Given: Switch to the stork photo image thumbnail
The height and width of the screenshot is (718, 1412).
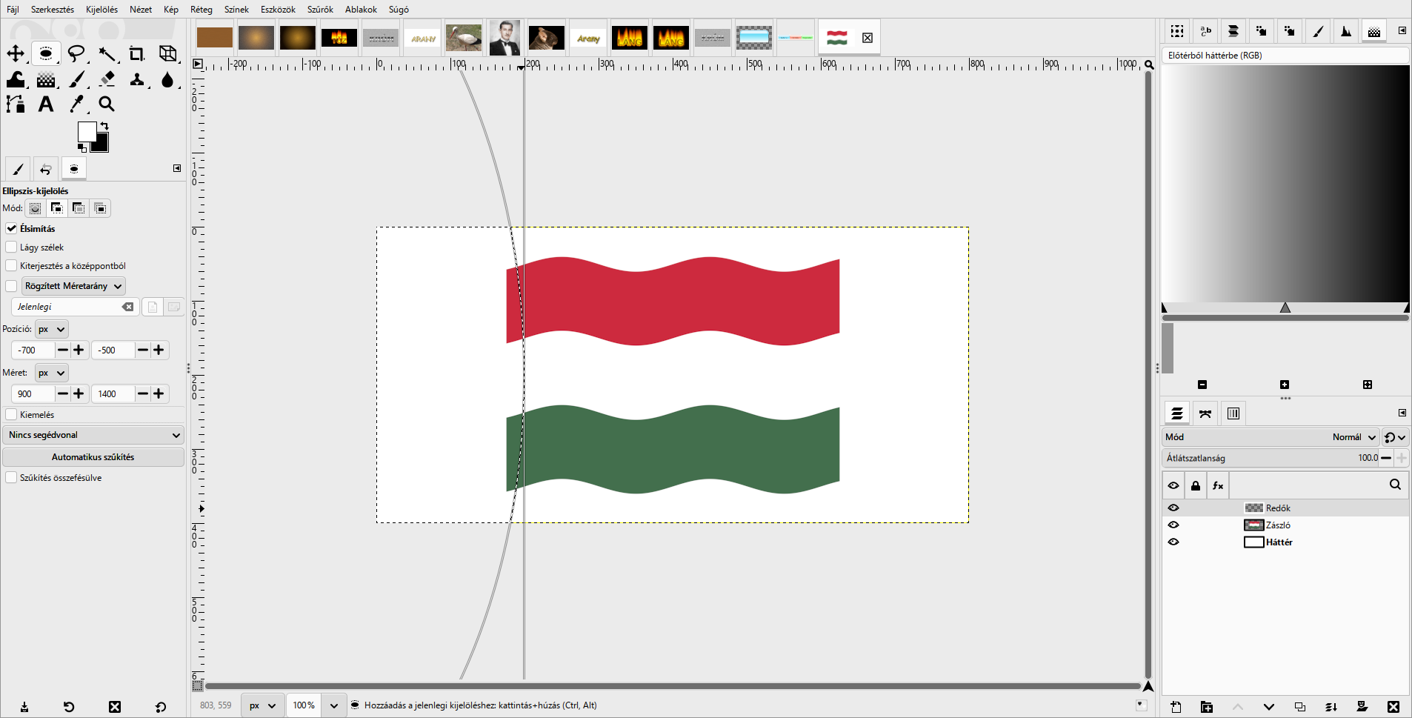Looking at the screenshot, I should [464, 38].
